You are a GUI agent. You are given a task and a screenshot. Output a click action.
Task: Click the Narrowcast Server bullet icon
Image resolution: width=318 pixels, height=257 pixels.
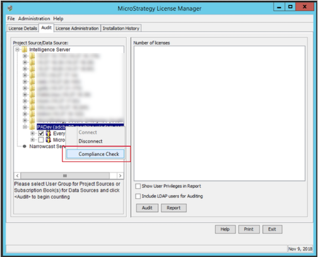pyautogui.click(x=25, y=146)
